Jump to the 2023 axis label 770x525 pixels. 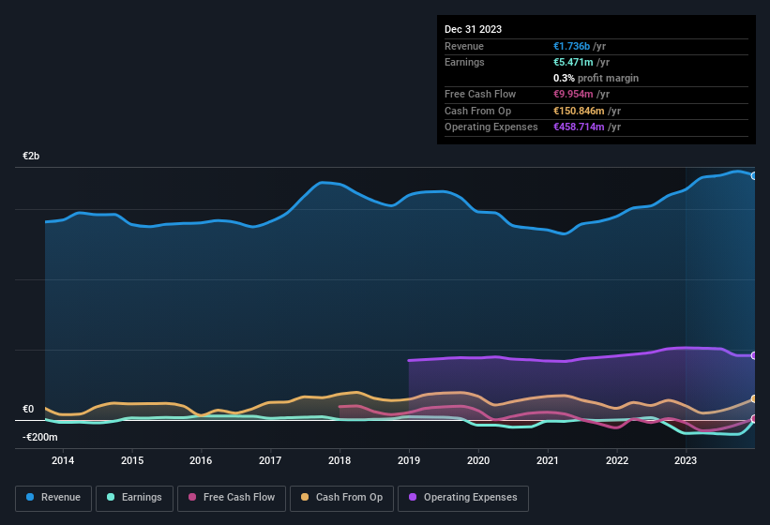[686, 460]
